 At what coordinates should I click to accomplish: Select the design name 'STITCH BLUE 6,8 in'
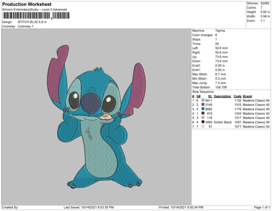tap(32, 22)
